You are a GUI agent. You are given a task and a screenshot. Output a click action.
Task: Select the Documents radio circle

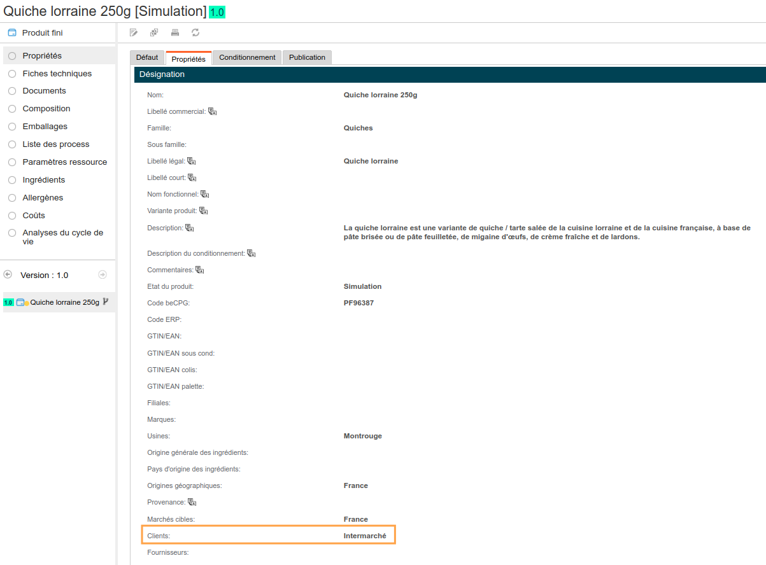click(x=12, y=91)
